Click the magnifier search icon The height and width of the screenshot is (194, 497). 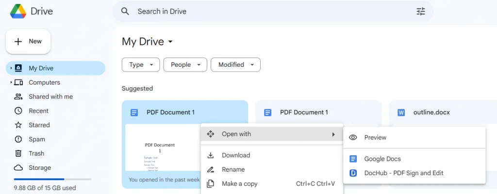125,11
